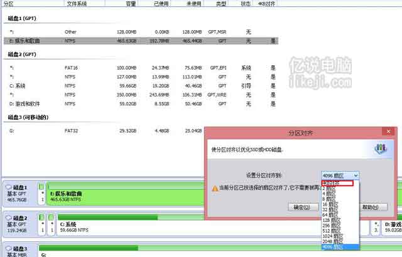This screenshot has width=402, height=257.
Task: Select the 350.00MB GPT,WRE partition row
Action: [141, 95]
